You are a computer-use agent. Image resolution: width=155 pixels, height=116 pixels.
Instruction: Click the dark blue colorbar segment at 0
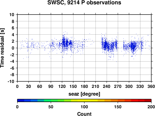(x=21, y=101)
